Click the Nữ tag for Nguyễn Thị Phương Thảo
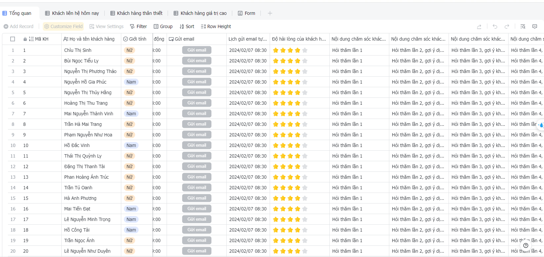This screenshot has width=544, height=257. [130, 71]
